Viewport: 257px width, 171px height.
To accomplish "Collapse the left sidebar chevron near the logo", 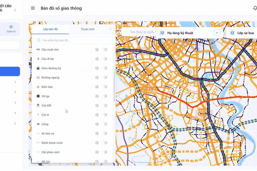I will (15, 10).
